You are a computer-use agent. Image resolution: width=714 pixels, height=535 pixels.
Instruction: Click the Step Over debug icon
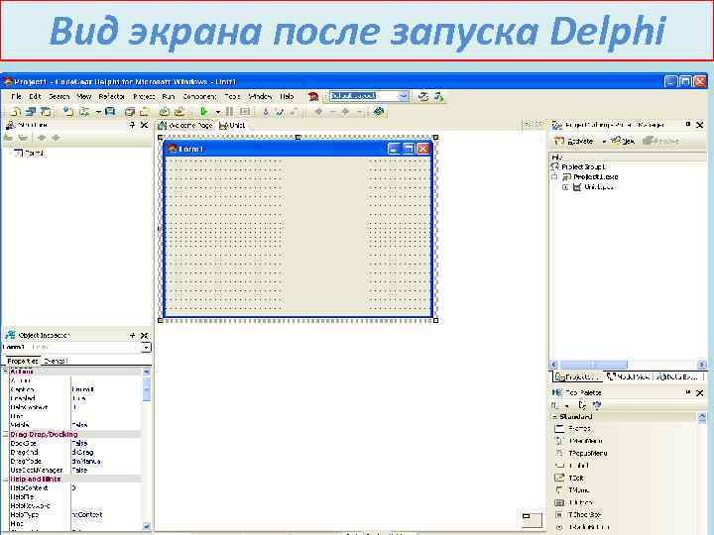(279, 111)
